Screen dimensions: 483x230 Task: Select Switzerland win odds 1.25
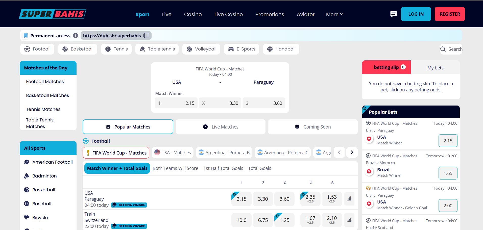coord(284,220)
